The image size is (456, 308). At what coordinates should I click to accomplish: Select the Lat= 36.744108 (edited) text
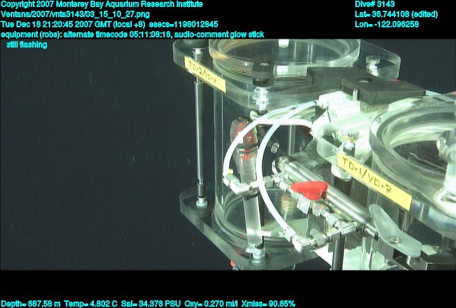pos(396,14)
